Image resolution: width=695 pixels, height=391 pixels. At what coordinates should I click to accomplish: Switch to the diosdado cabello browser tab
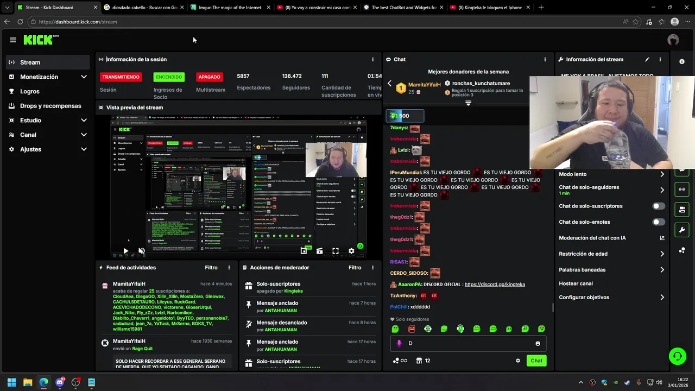coord(144,8)
